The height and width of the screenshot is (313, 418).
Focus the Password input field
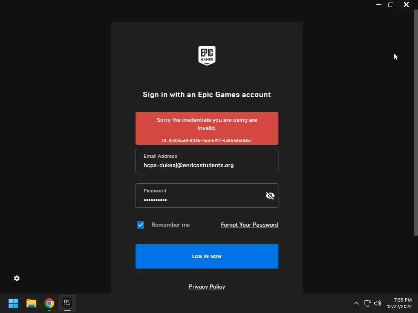(207, 196)
